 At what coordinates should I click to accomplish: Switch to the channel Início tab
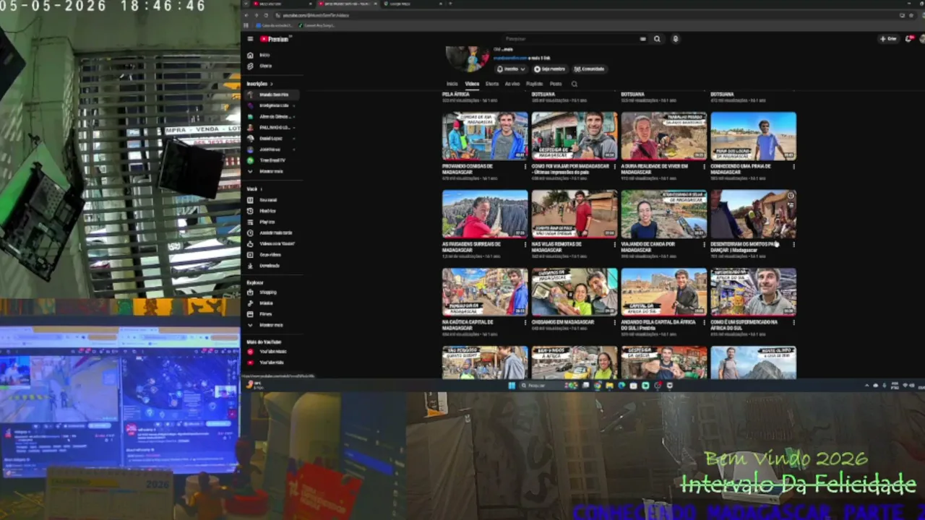[452, 84]
